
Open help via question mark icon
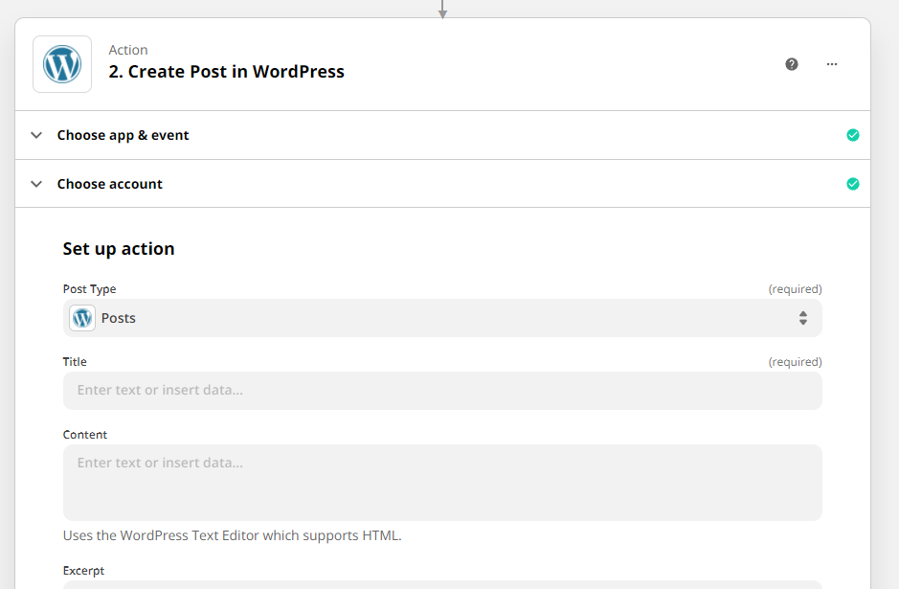point(791,64)
